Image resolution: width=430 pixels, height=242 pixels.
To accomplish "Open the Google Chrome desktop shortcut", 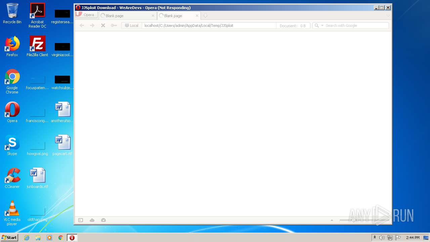I will pos(12,81).
